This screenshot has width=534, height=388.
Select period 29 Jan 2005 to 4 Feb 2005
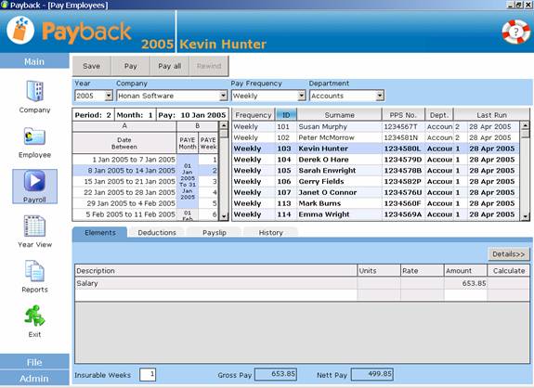click(x=124, y=203)
